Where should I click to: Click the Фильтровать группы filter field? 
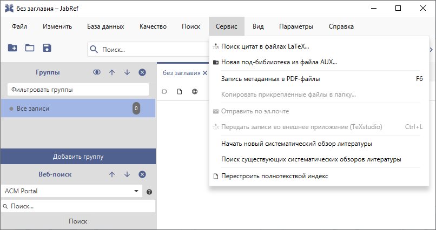(x=78, y=90)
